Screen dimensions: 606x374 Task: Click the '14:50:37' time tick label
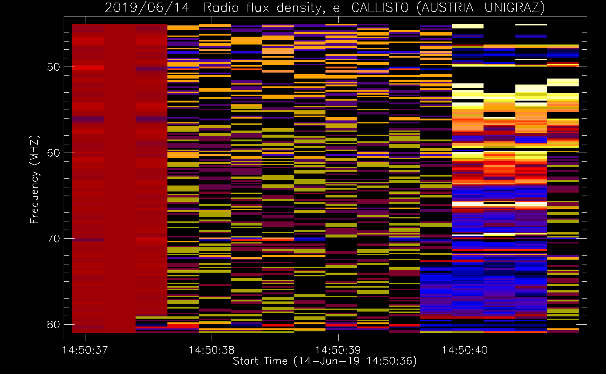[x=85, y=350]
